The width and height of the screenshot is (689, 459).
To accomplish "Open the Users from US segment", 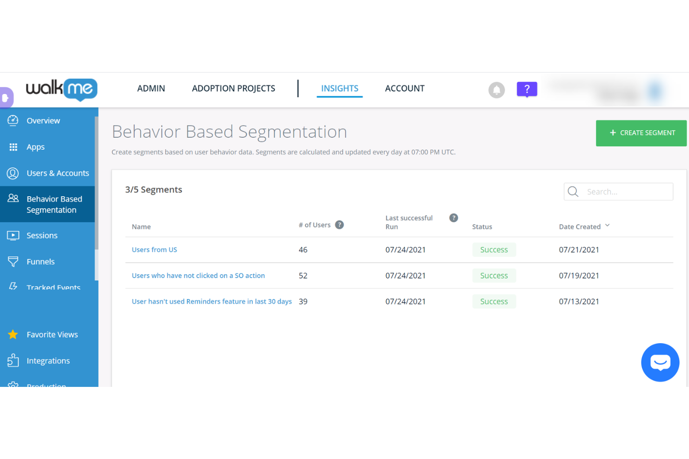I will (155, 250).
